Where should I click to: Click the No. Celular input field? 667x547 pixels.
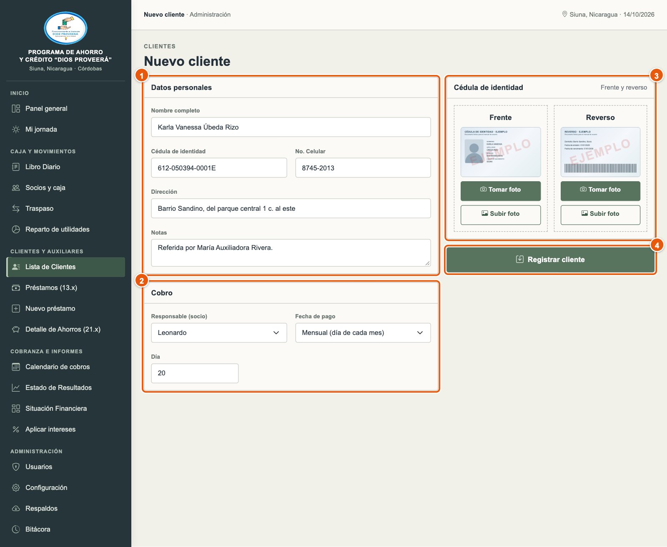pyautogui.click(x=363, y=168)
